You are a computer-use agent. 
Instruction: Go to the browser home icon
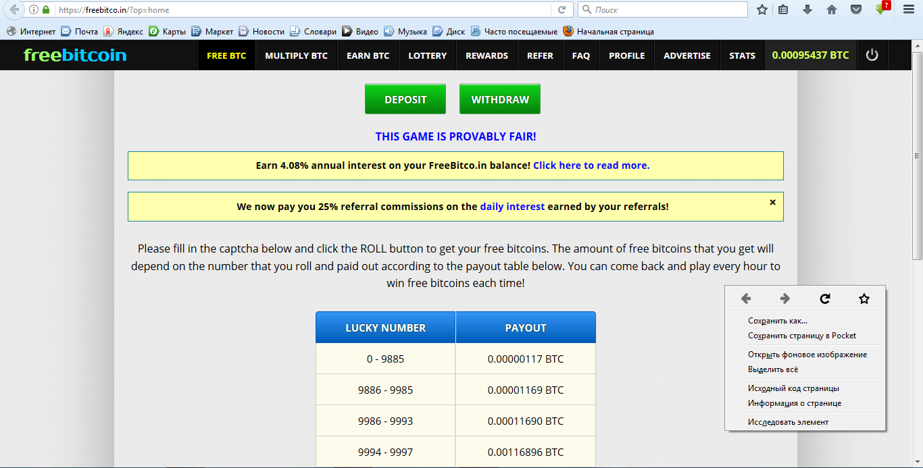pyautogui.click(x=832, y=10)
